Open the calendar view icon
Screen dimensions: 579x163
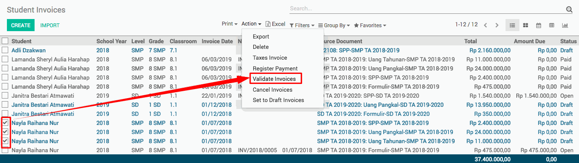[538, 25]
